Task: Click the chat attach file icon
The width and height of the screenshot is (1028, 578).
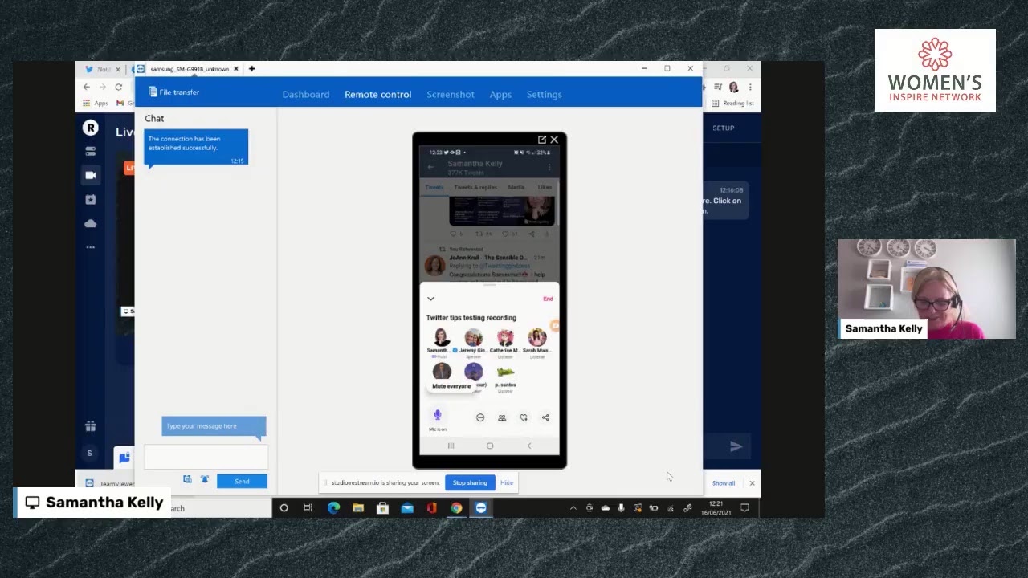Action: pos(187,479)
